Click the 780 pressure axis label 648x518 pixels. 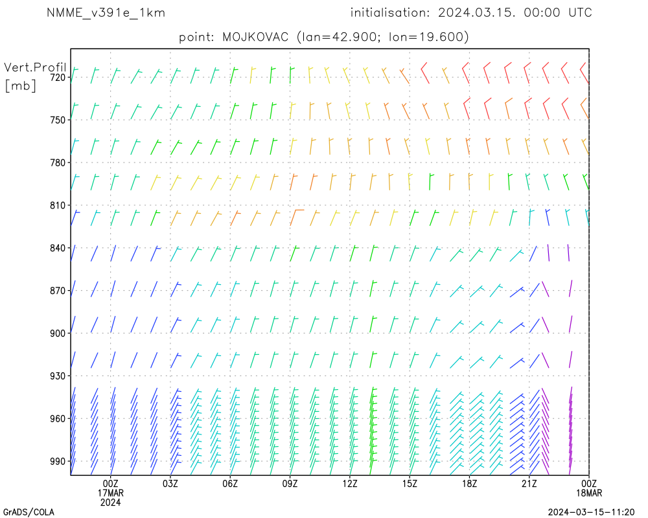(58, 163)
